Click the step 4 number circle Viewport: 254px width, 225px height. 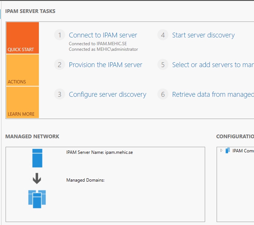point(163,35)
